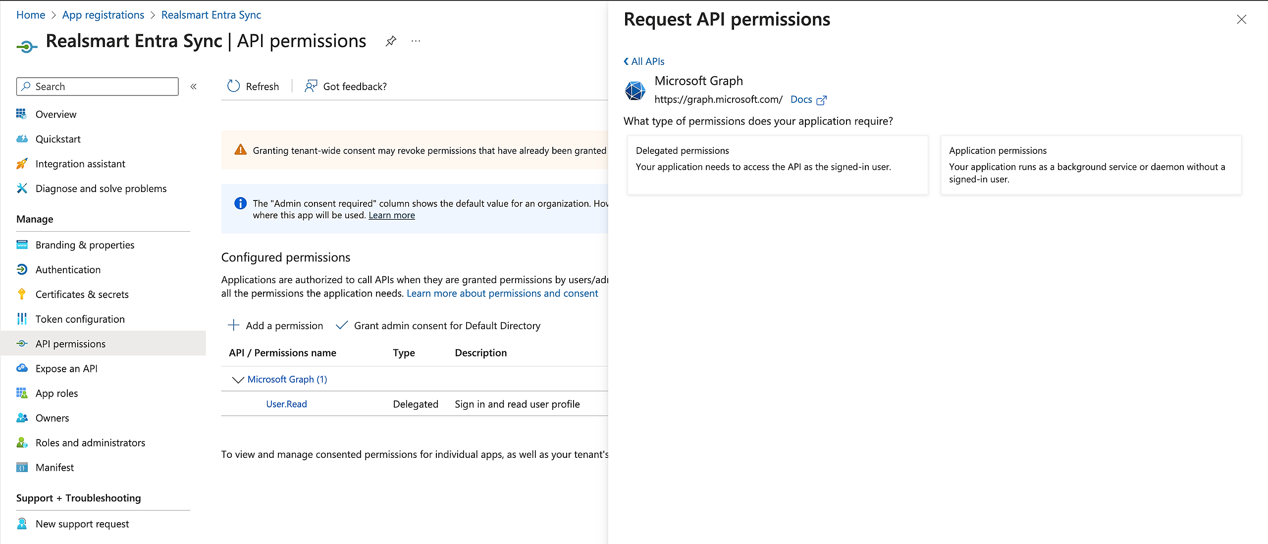Click the plus icon to add a permission
This screenshot has width=1268, height=544.
click(233, 325)
